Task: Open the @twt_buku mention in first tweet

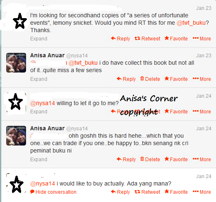Action: point(191,23)
